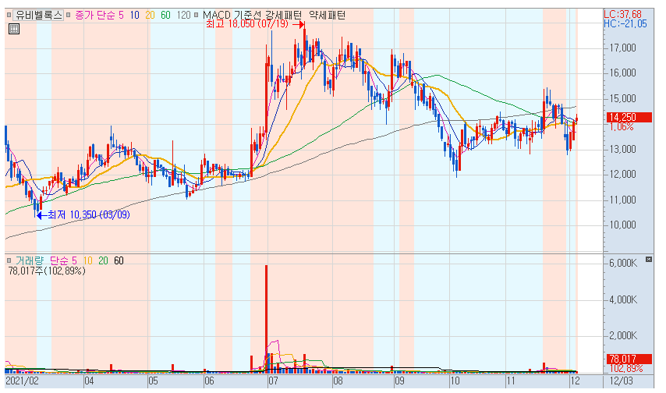The height and width of the screenshot is (393, 666).
Task: Click the 1,06% change value
Action: 622,127
